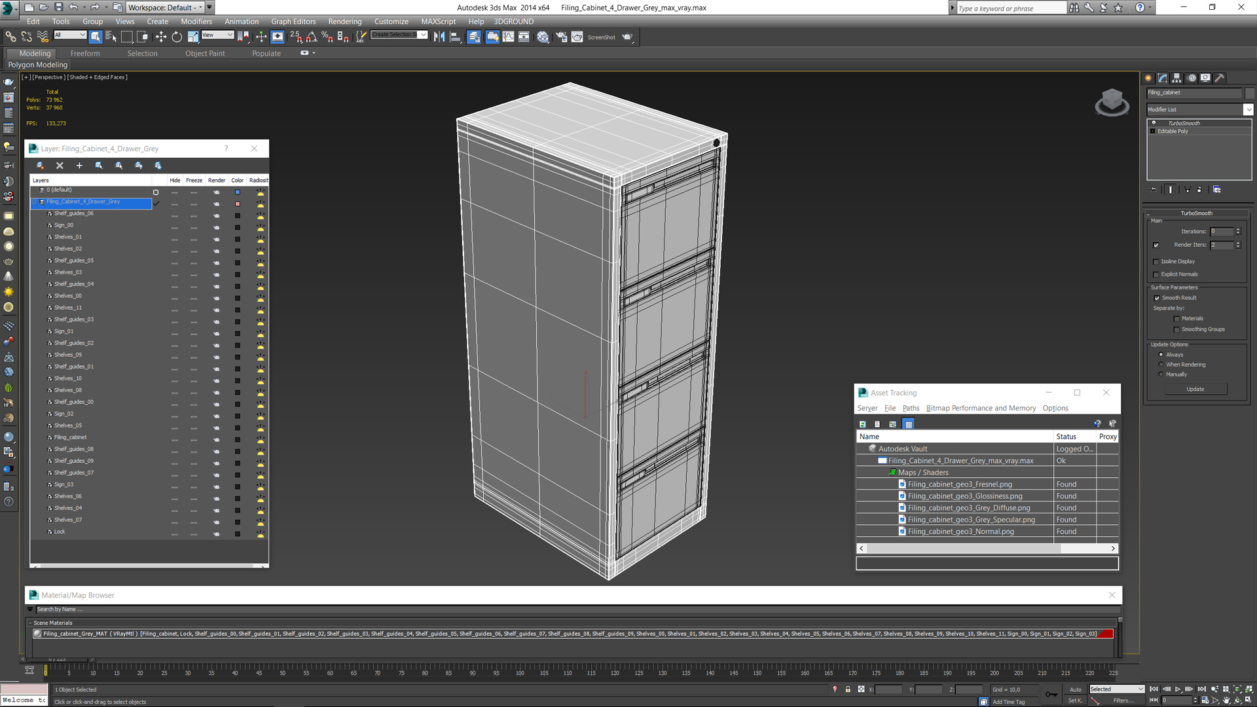Open the Modifier List dropdown
The height and width of the screenshot is (707, 1257).
coord(1199,109)
